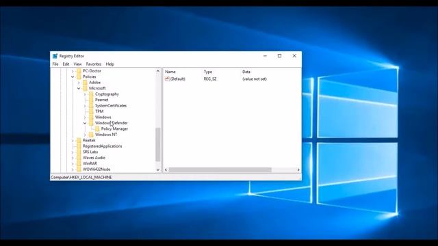438x246 pixels.
Task: Click left arrow of values pane scrollbar
Action: click(x=166, y=169)
